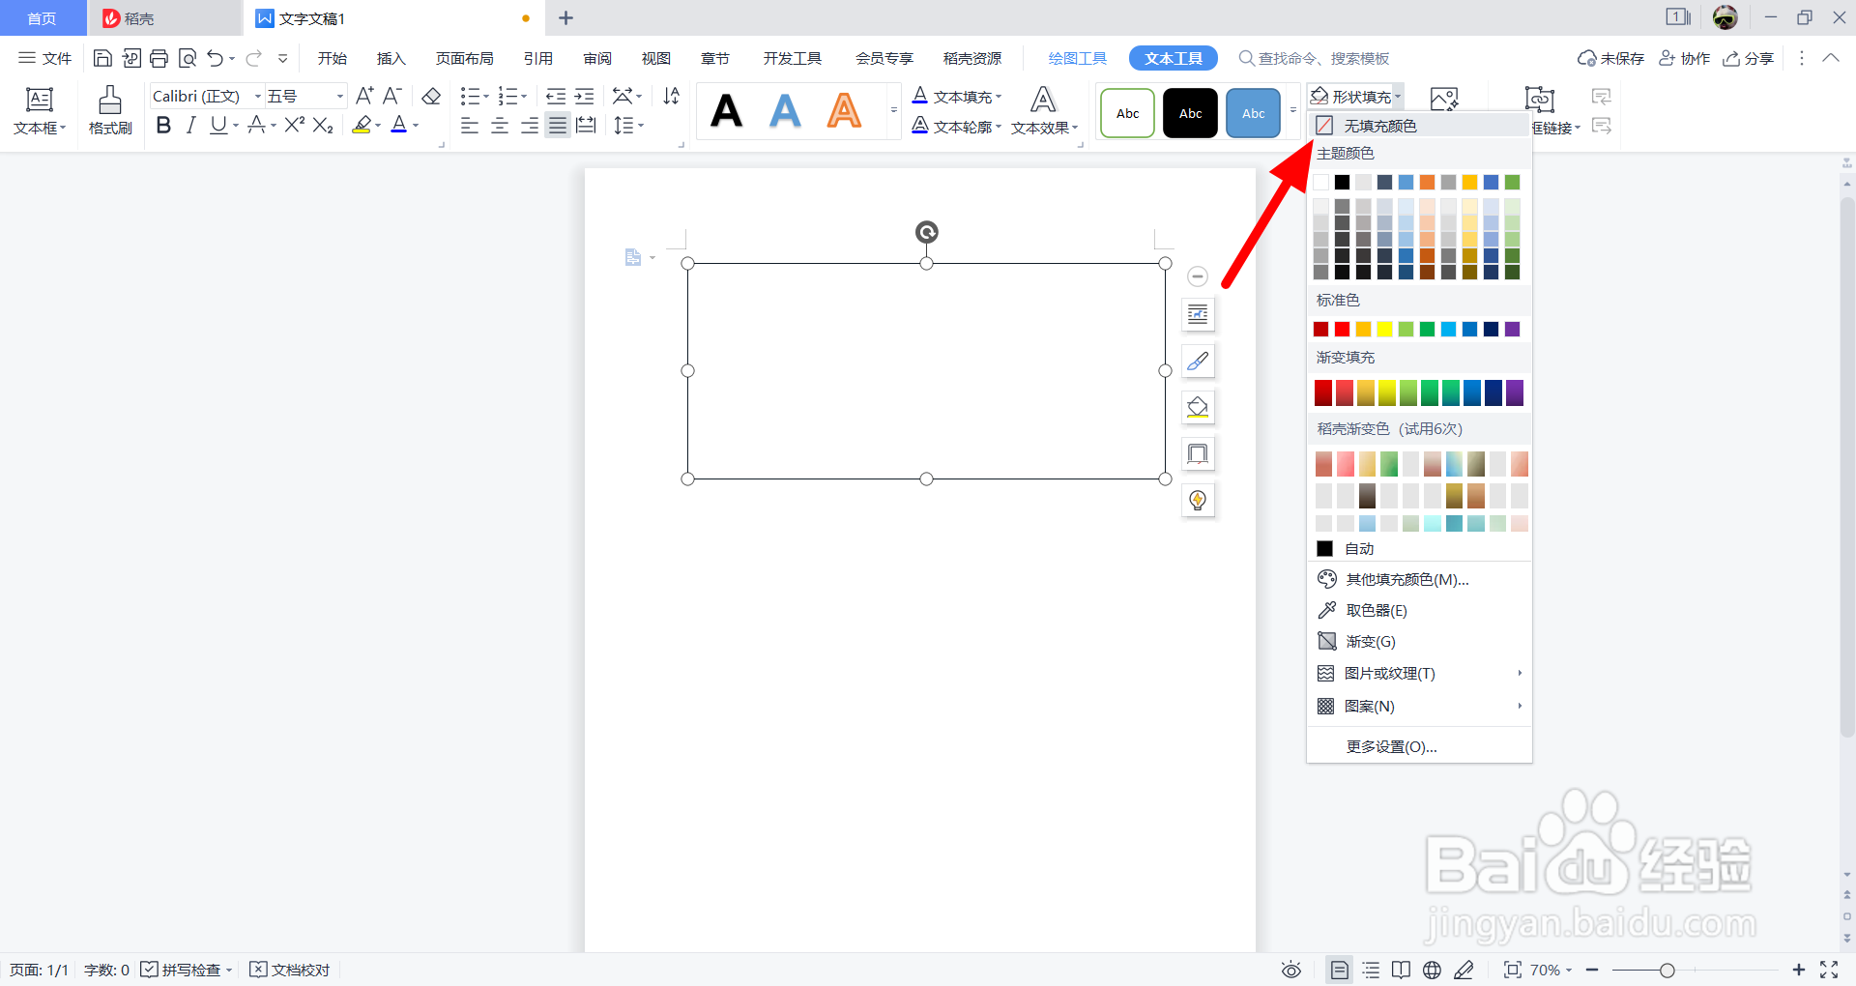1856x986 pixels.
Task: Click 文档校对 in status bar
Action: (x=290, y=970)
